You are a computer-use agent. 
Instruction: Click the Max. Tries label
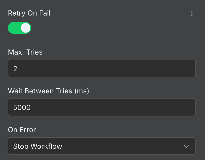(x=25, y=52)
